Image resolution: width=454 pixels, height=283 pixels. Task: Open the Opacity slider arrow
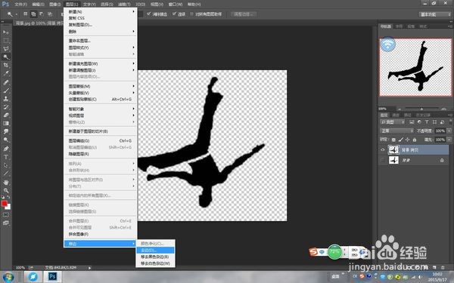449,131
